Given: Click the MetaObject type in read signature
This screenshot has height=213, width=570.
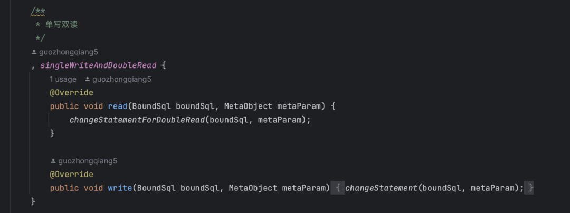Looking at the screenshot, I should click(248, 106).
